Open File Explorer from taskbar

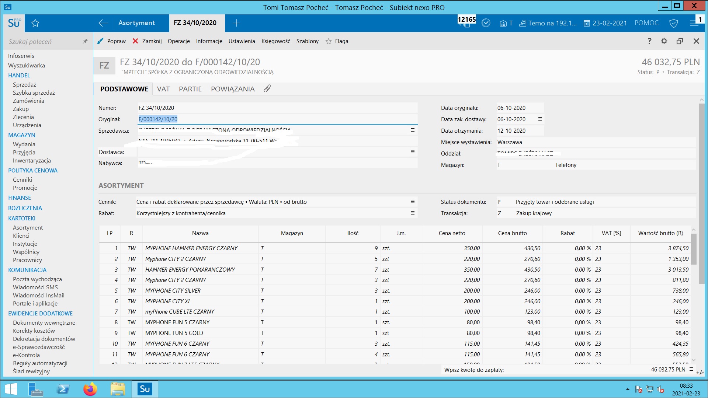click(x=118, y=389)
